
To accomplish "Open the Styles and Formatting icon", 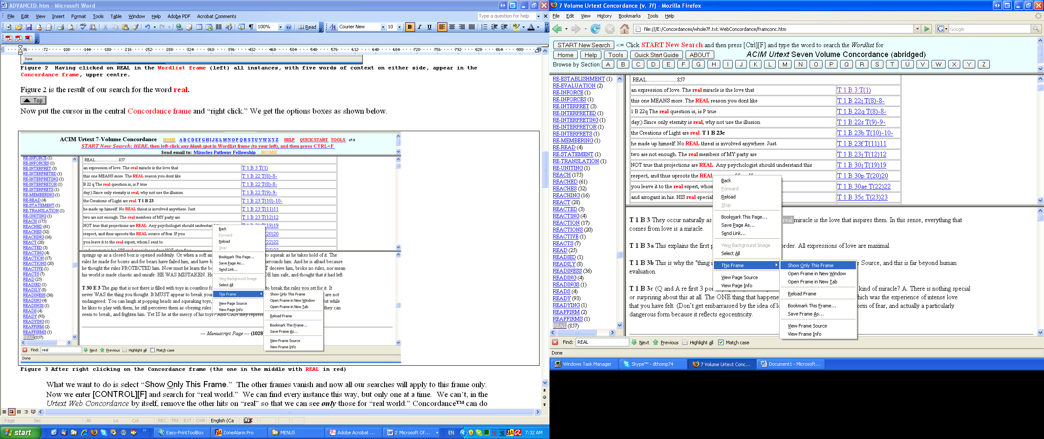I will pyautogui.click(x=333, y=27).
